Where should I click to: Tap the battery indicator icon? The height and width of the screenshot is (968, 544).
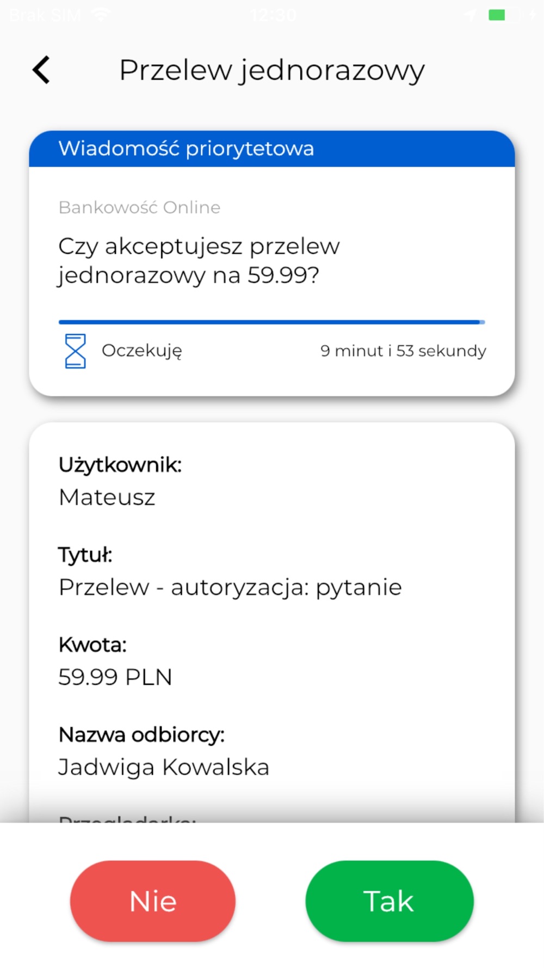pyautogui.click(x=504, y=15)
